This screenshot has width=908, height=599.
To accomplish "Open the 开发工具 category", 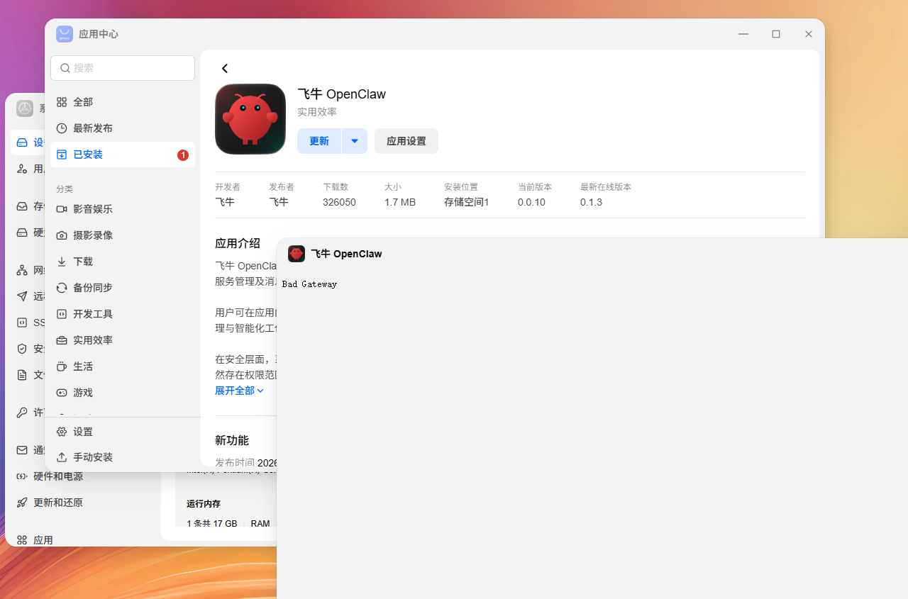I will (x=123, y=314).
